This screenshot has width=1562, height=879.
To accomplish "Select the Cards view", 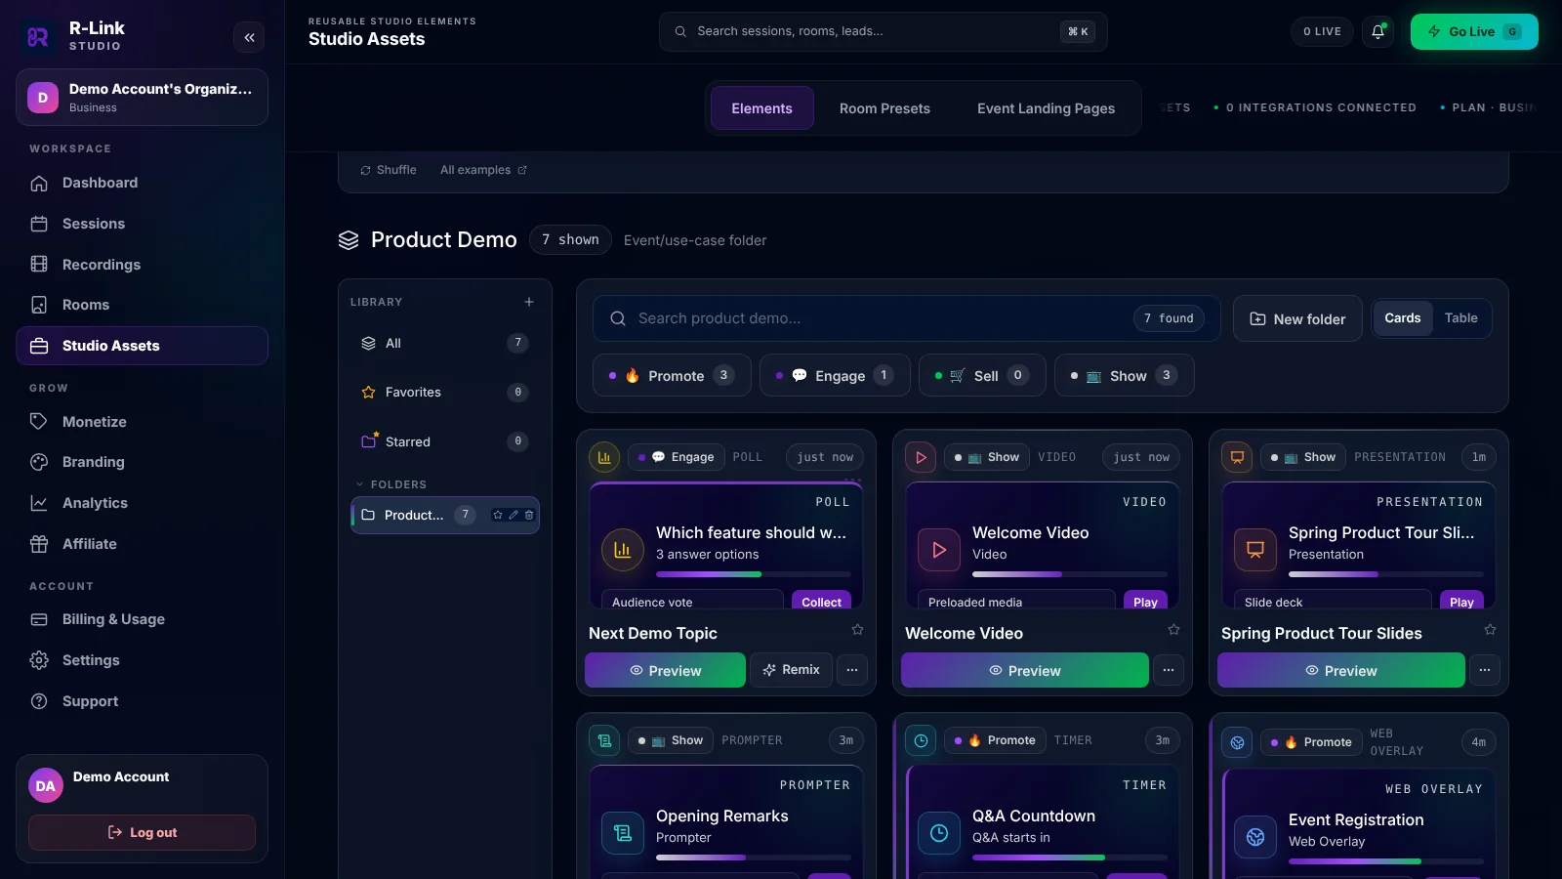I will (x=1402, y=318).
